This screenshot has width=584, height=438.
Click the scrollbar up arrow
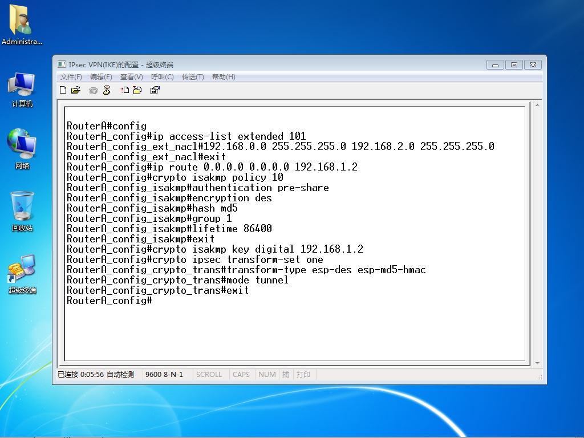click(x=537, y=106)
